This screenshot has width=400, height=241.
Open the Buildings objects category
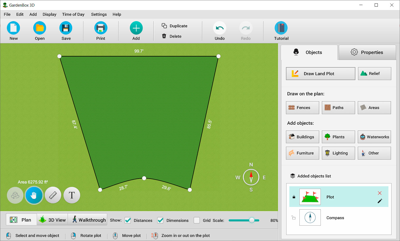(x=302, y=137)
